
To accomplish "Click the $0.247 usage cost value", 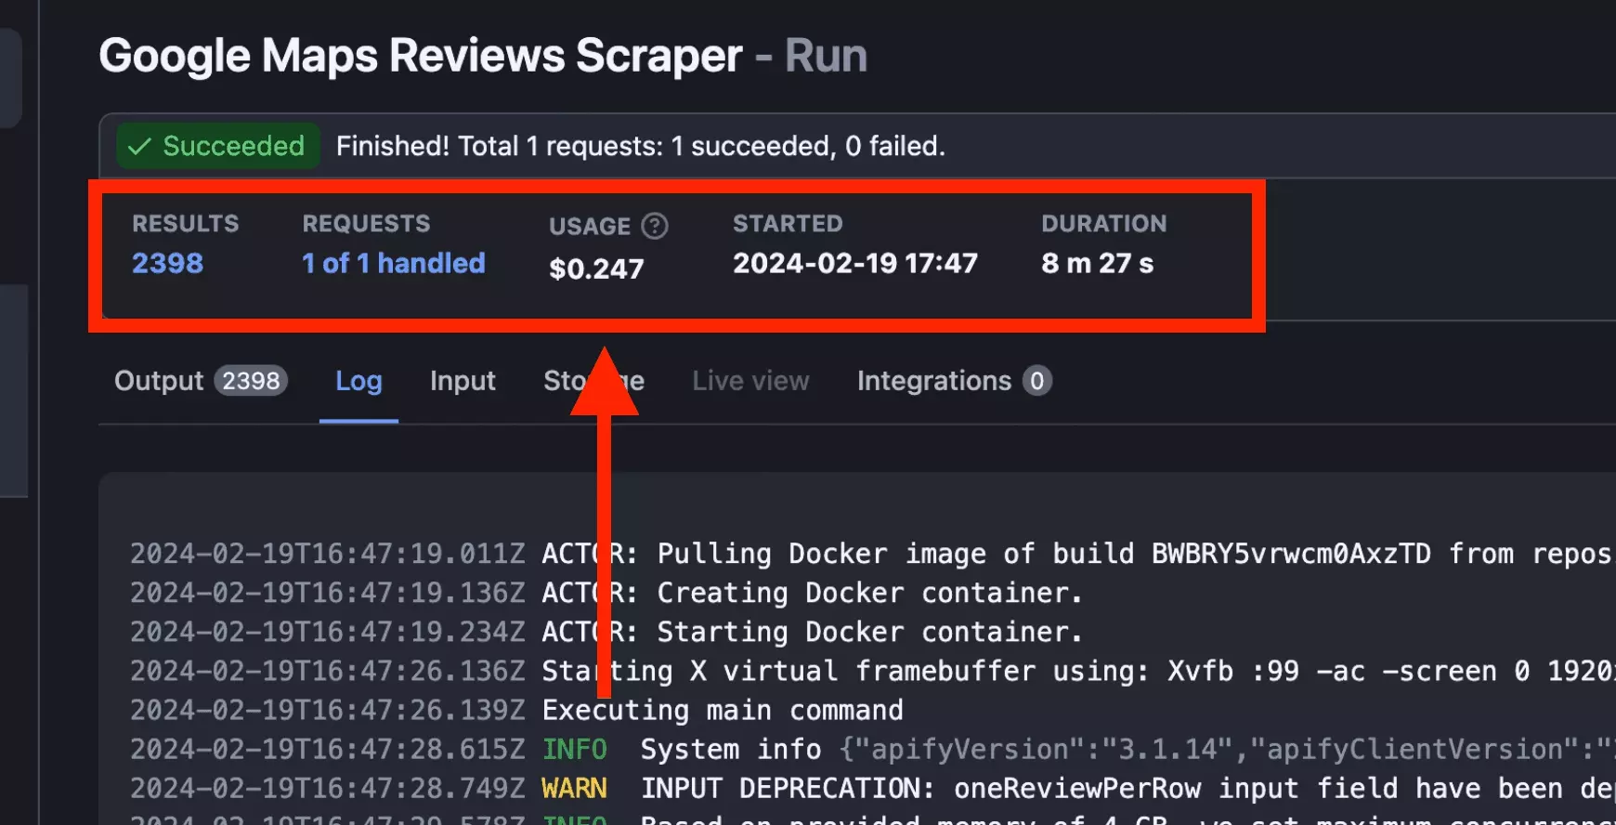I will point(596,268).
